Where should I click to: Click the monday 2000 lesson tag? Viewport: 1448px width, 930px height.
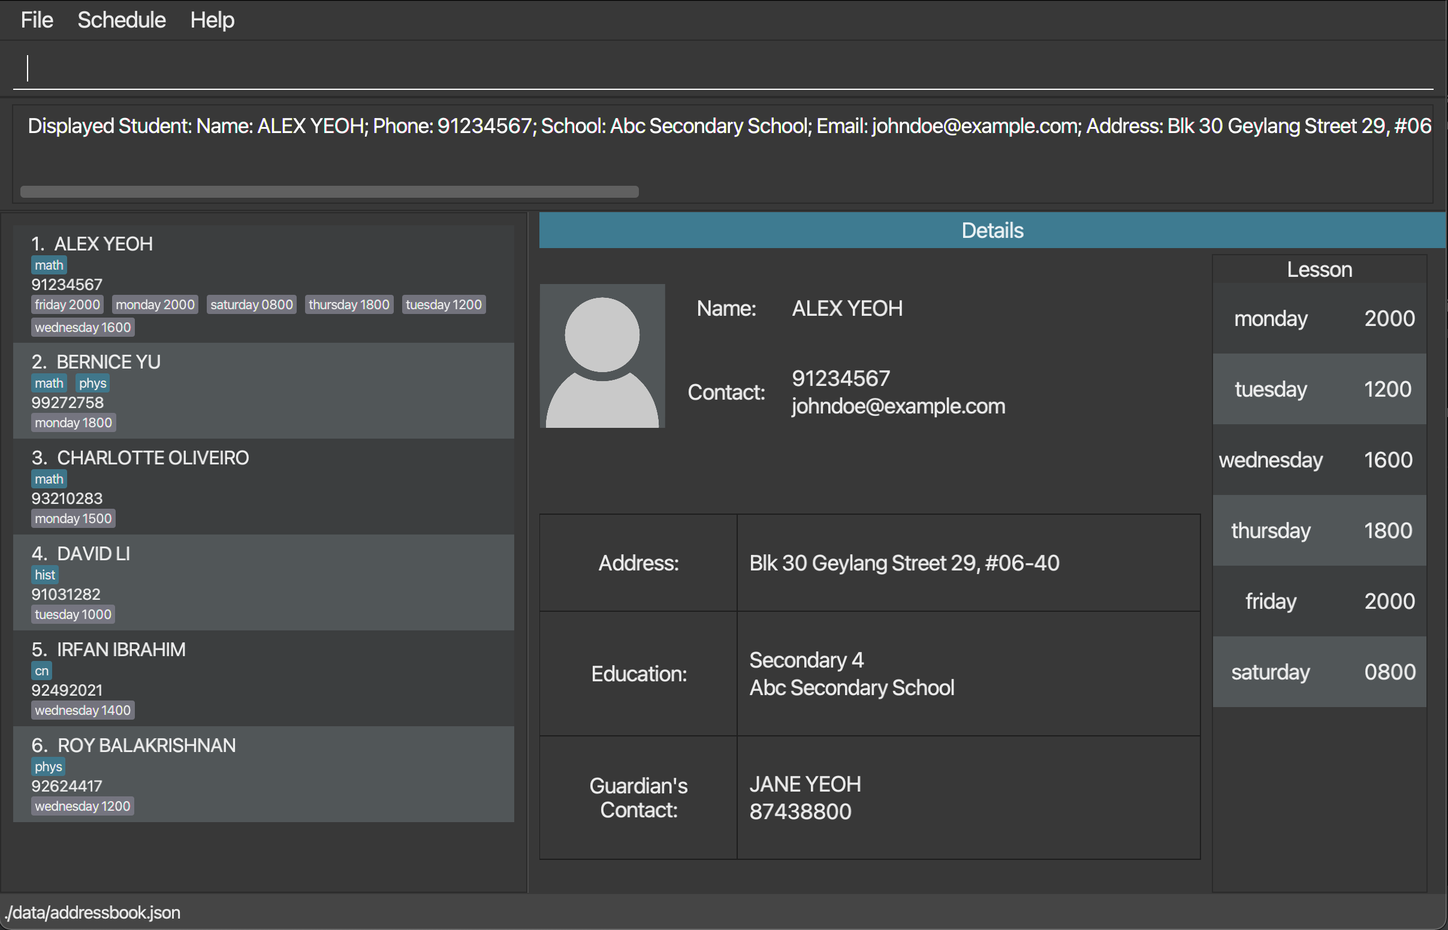155,304
